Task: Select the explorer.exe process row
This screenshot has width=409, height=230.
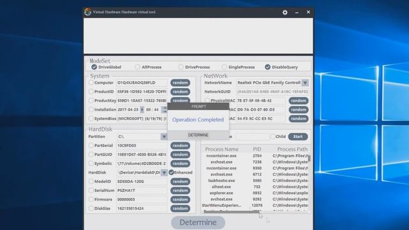Action: point(255,193)
